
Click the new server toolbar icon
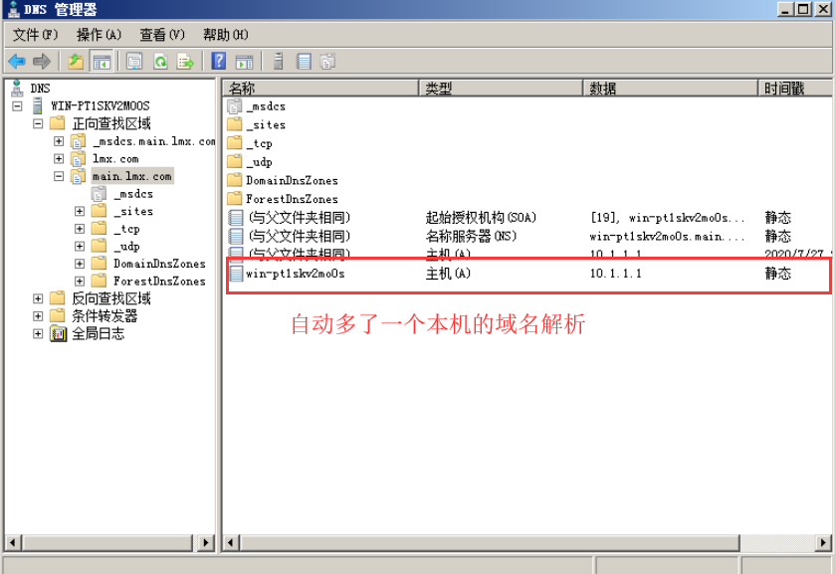click(x=278, y=62)
